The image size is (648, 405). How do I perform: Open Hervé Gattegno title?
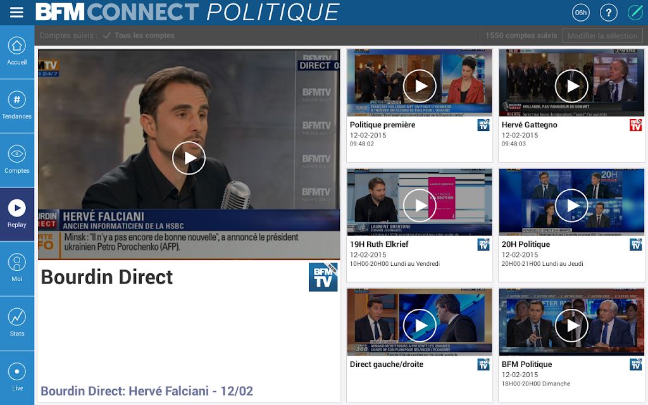(530, 125)
